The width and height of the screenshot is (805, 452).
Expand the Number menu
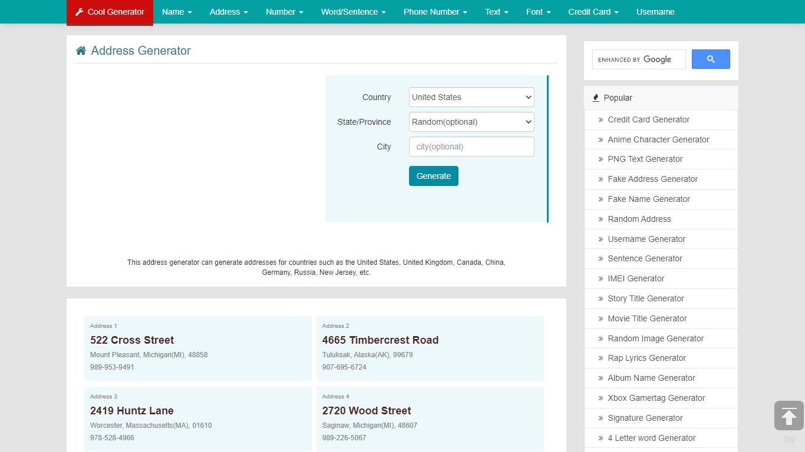pyautogui.click(x=285, y=12)
